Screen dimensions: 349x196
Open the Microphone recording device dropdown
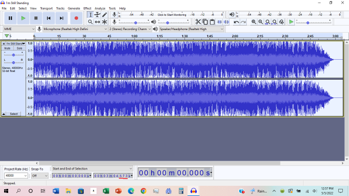pos(75,29)
